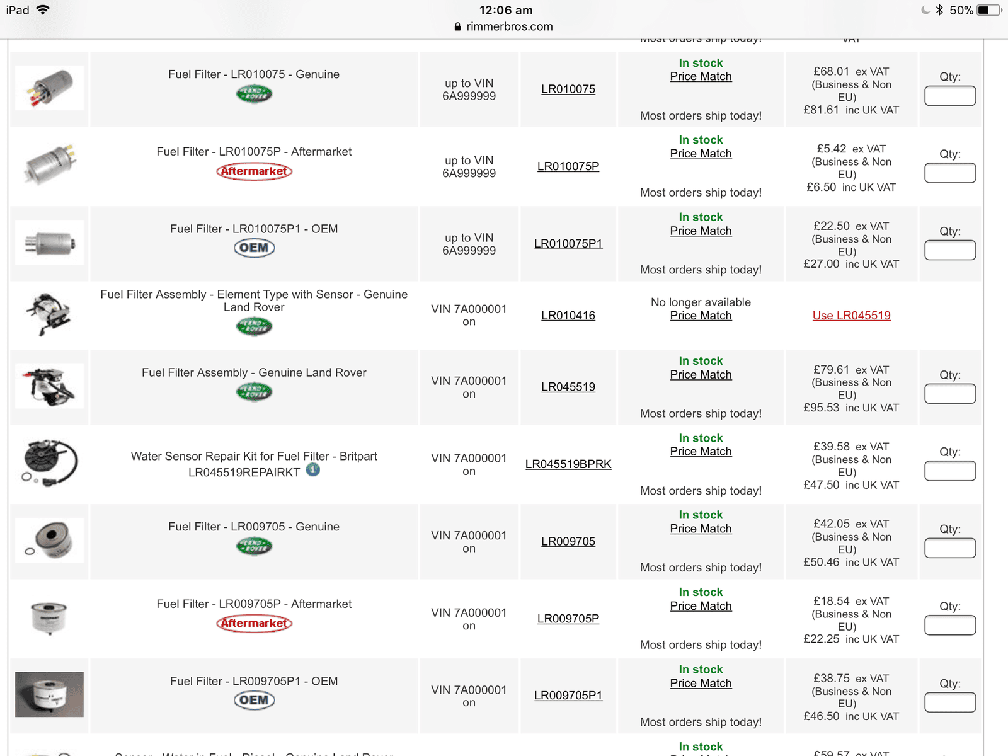1008x756 pixels.
Task: Click the Aftermarket badge under LR010075P
Action: pyautogui.click(x=254, y=171)
